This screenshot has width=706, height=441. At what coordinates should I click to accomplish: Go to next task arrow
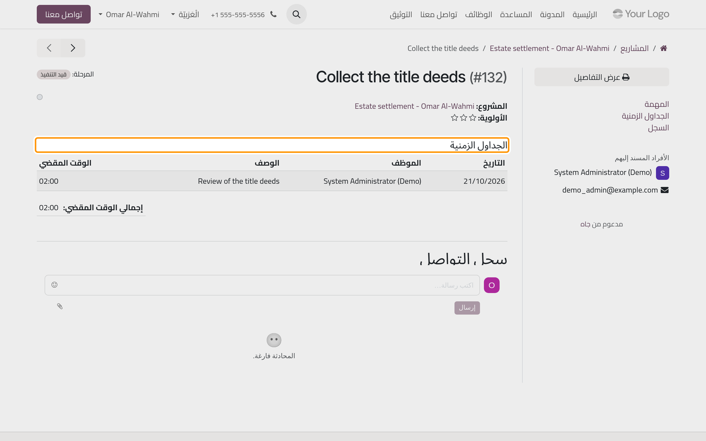click(x=49, y=48)
